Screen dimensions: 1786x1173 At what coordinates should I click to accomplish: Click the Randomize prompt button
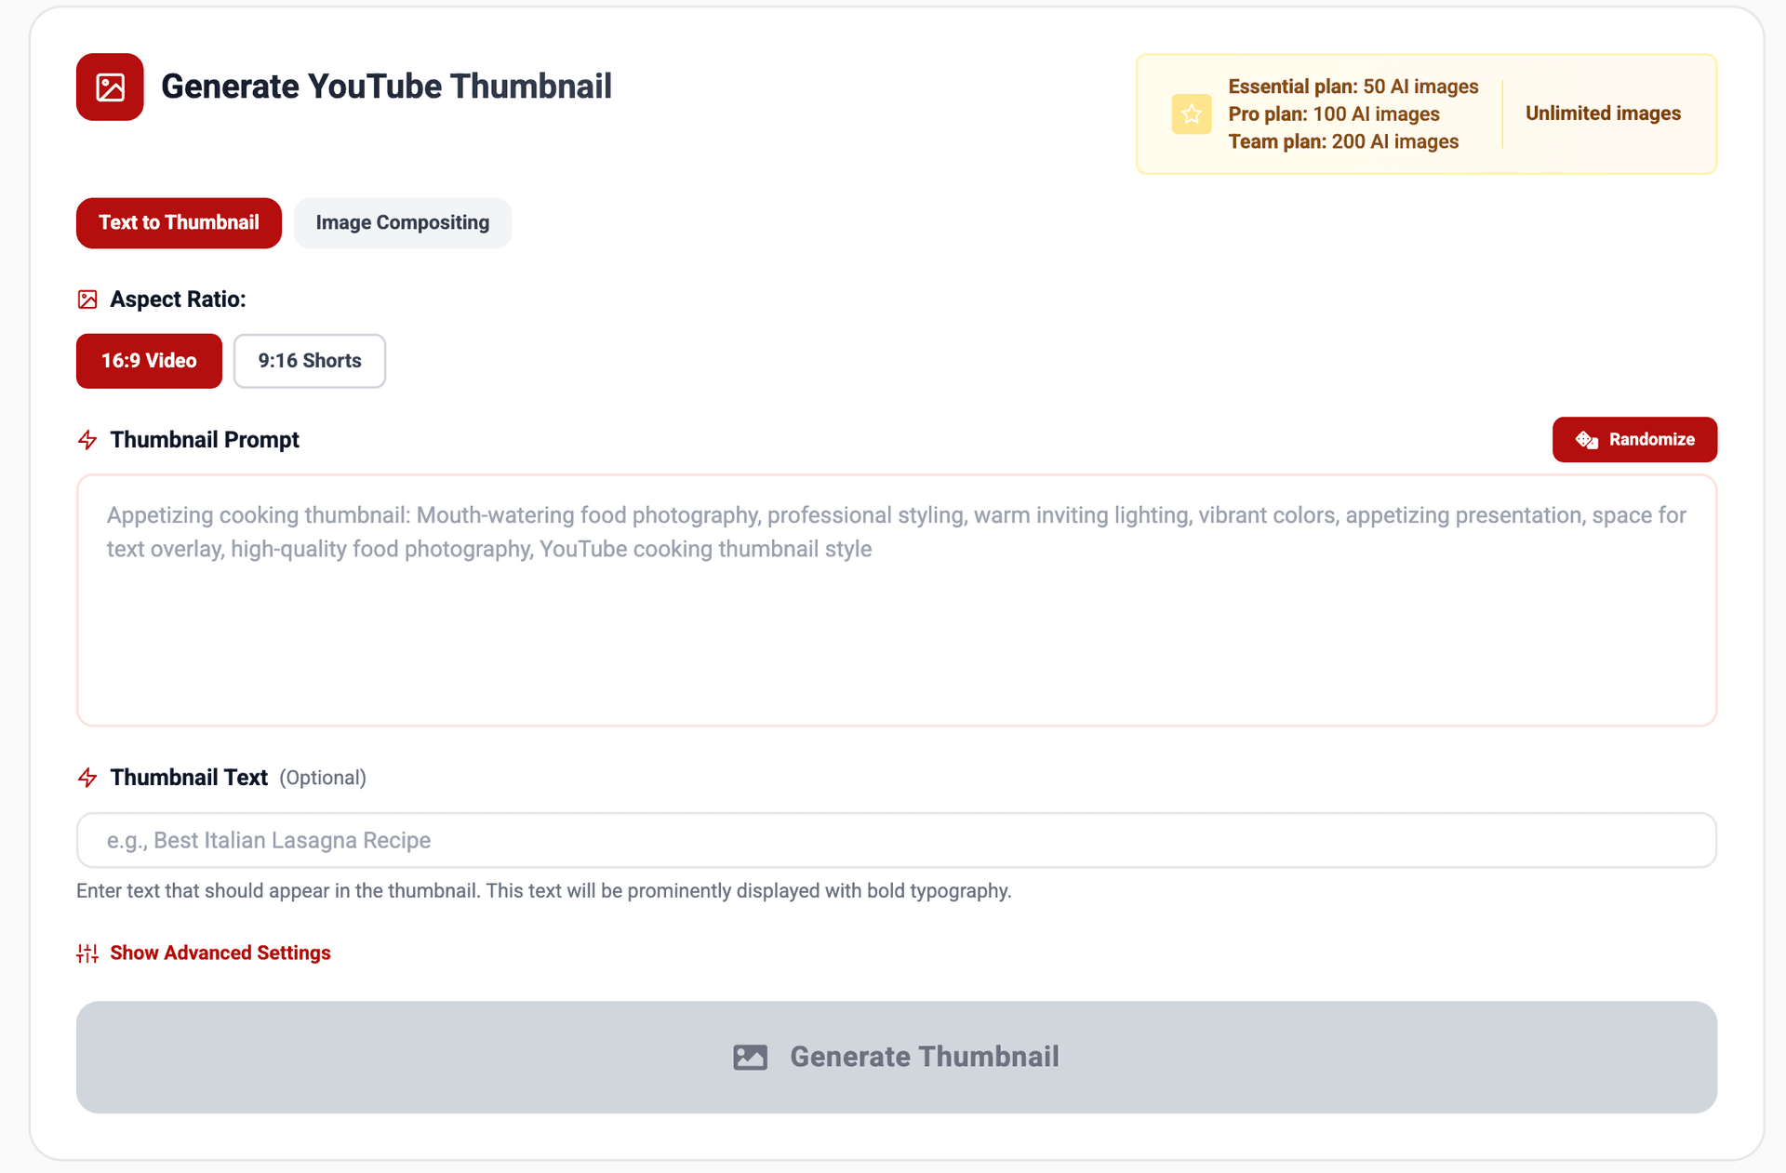click(x=1634, y=439)
